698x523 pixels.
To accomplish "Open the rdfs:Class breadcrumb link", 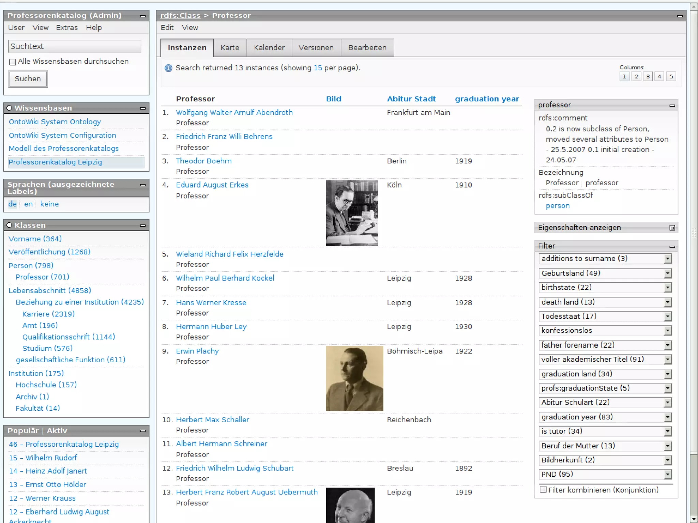I will click(x=180, y=16).
